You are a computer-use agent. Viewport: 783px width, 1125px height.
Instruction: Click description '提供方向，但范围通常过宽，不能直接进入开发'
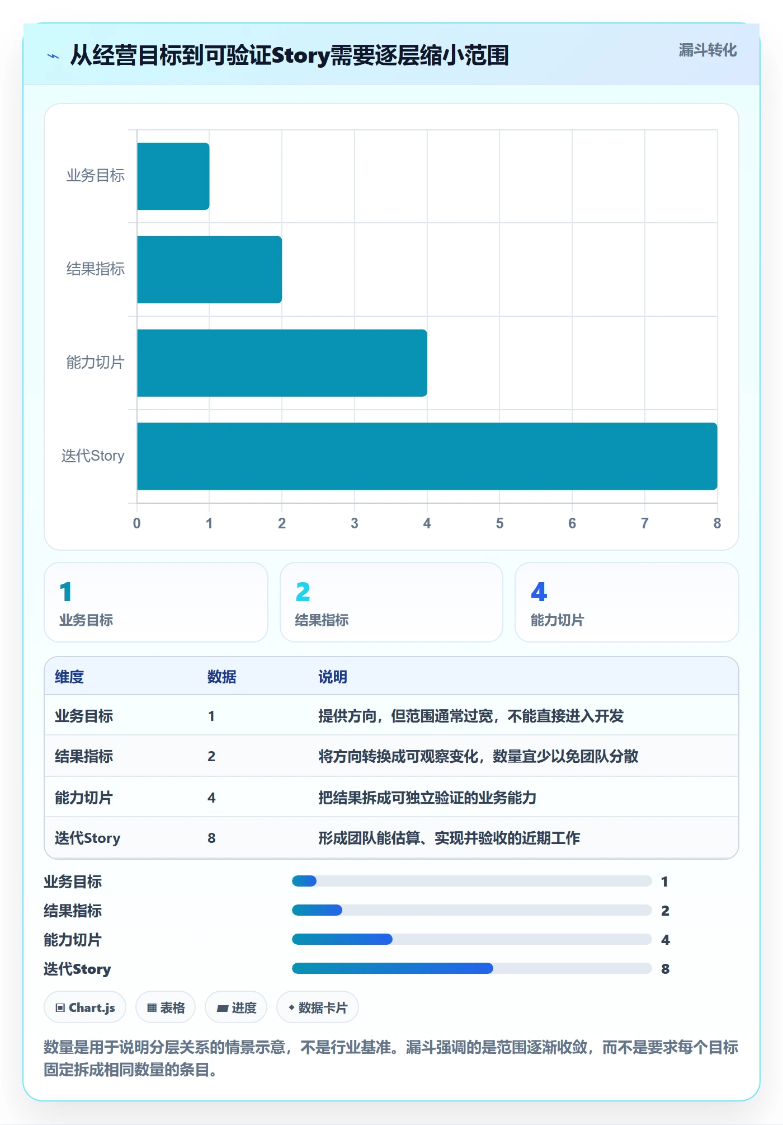coord(471,716)
